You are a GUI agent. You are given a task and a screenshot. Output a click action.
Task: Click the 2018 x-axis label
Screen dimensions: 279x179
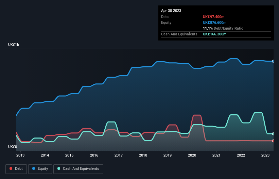click(143, 155)
